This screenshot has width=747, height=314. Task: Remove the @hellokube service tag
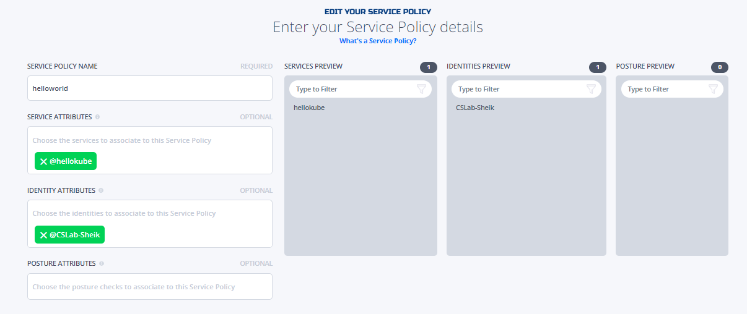pyautogui.click(x=43, y=161)
